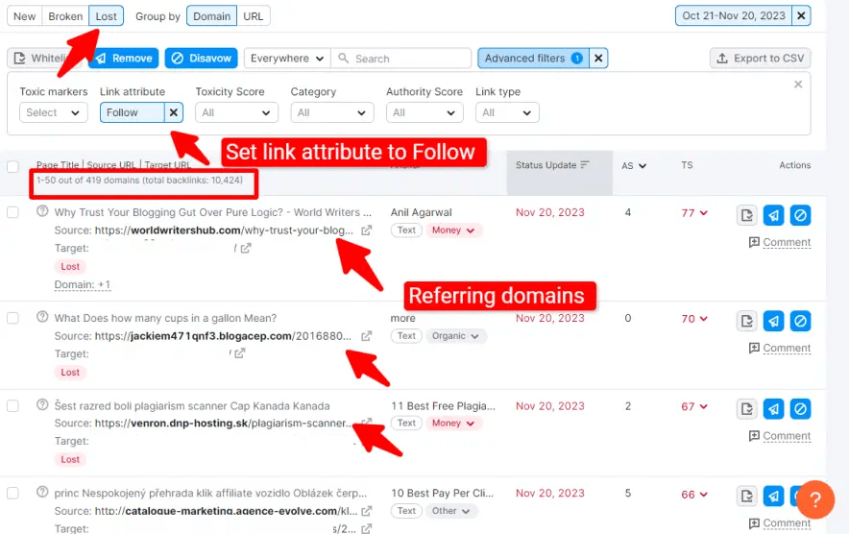Screen dimensions: 849x534
Task: Expand the Authority Score dropdown
Action: [x=424, y=112]
